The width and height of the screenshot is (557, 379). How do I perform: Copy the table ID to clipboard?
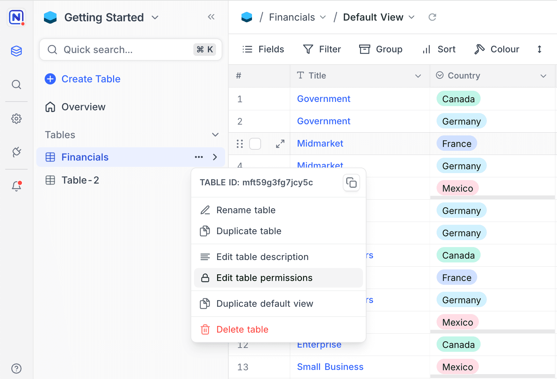click(x=351, y=183)
